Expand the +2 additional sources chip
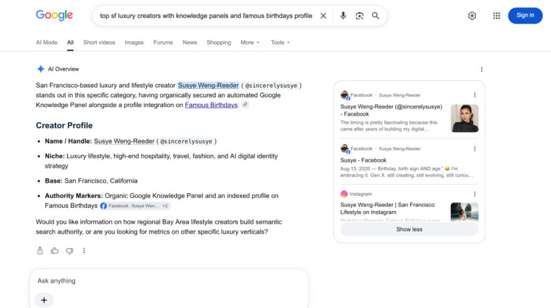 pyautogui.click(x=165, y=206)
